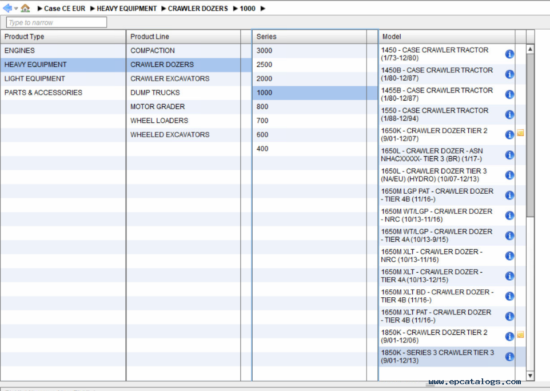Open info for 1650L ASN NHACXXXXX Tier 3
The image size is (550, 391).
click(509, 155)
